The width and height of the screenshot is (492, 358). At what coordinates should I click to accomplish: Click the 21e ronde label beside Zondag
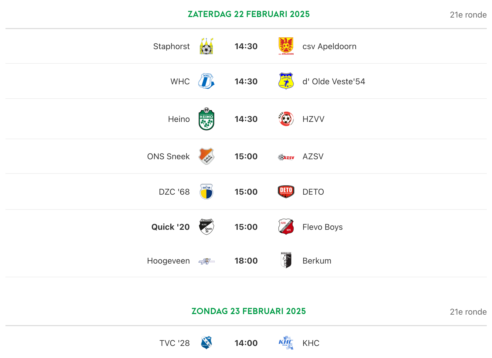tap(468, 312)
